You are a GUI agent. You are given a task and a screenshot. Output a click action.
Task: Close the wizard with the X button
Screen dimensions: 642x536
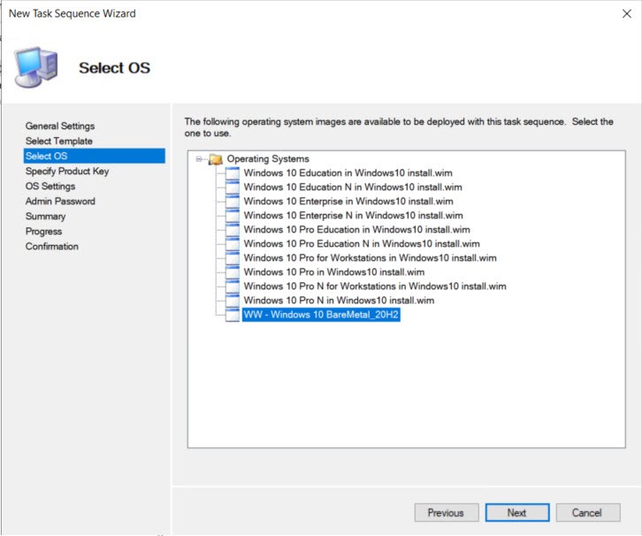[x=626, y=14]
